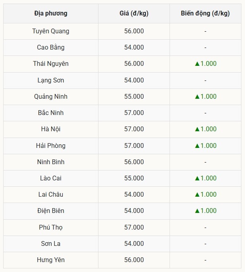Screen dimensions: 245x272
Task: Click the green up arrow for Điện Biên
Action: point(197,211)
